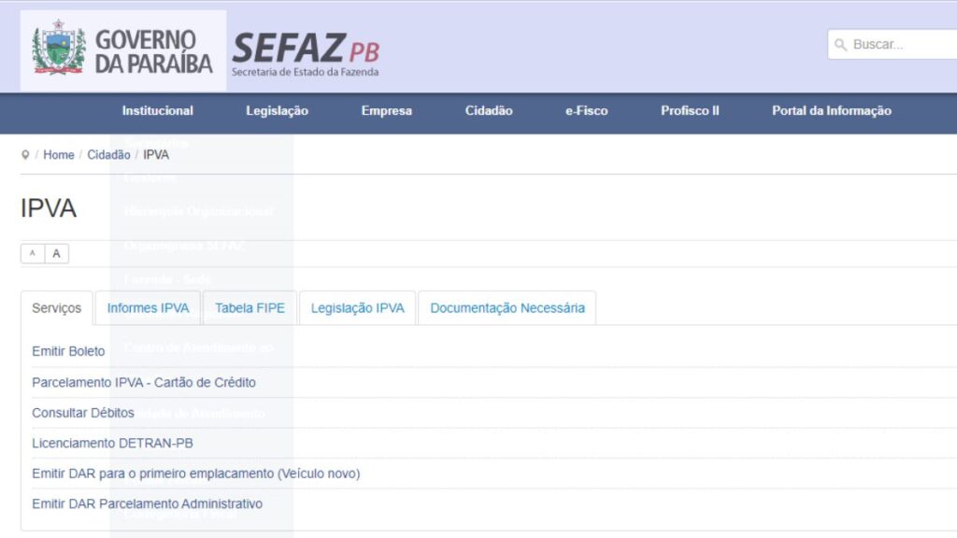Open the Emitir Boleto service link

[68, 351]
